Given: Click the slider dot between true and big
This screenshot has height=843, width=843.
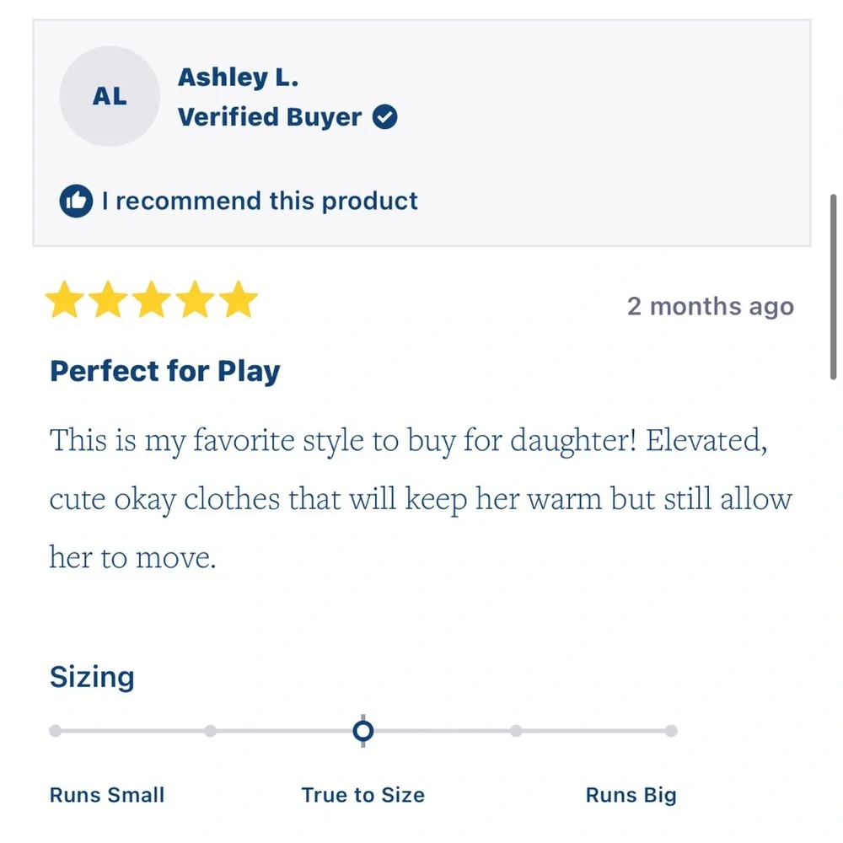Looking at the screenshot, I should 516,731.
